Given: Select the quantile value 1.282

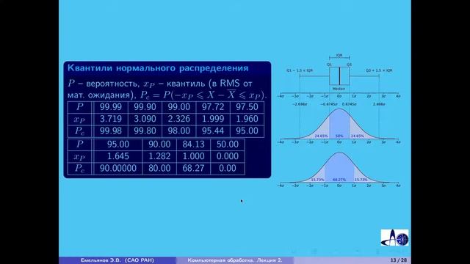Looking at the screenshot, I should (159, 156).
